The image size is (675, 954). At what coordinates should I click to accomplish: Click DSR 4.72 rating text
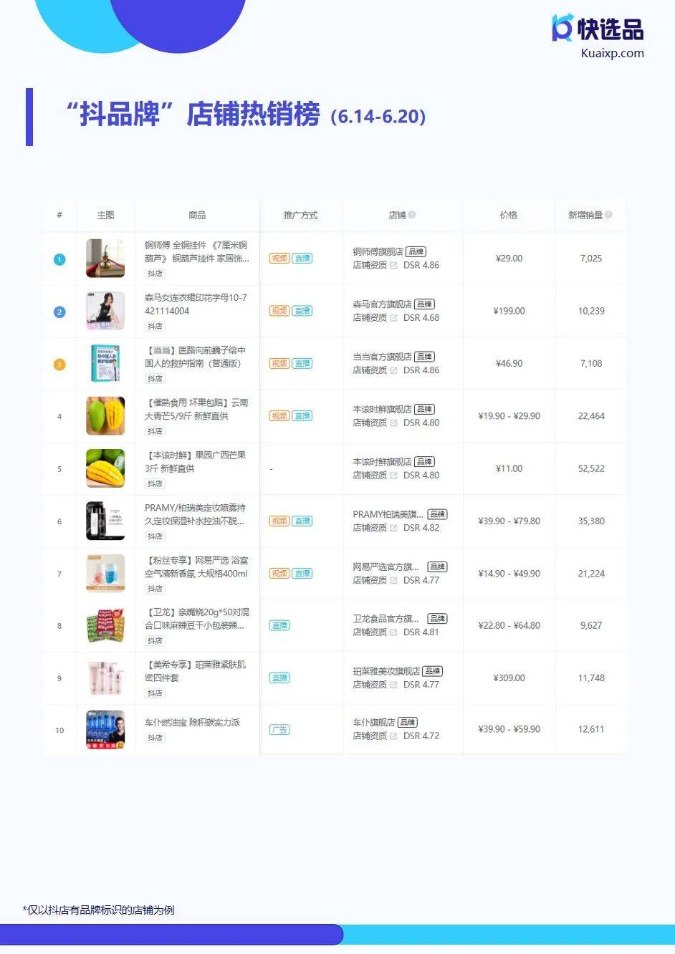click(x=421, y=736)
